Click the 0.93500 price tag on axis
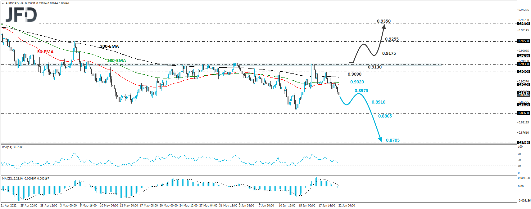The width and height of the screenshot is (531, 209). [x=524, y=24]
